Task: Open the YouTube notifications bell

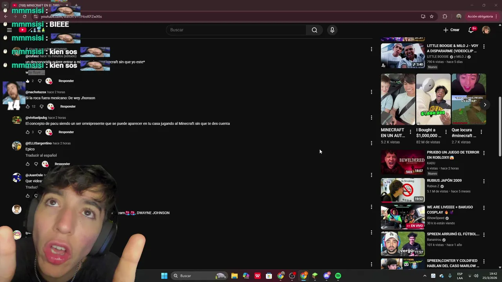Action: click(x=471, y=30)
